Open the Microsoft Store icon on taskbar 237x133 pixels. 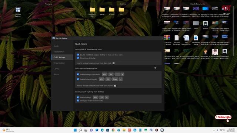click(108, 130)
